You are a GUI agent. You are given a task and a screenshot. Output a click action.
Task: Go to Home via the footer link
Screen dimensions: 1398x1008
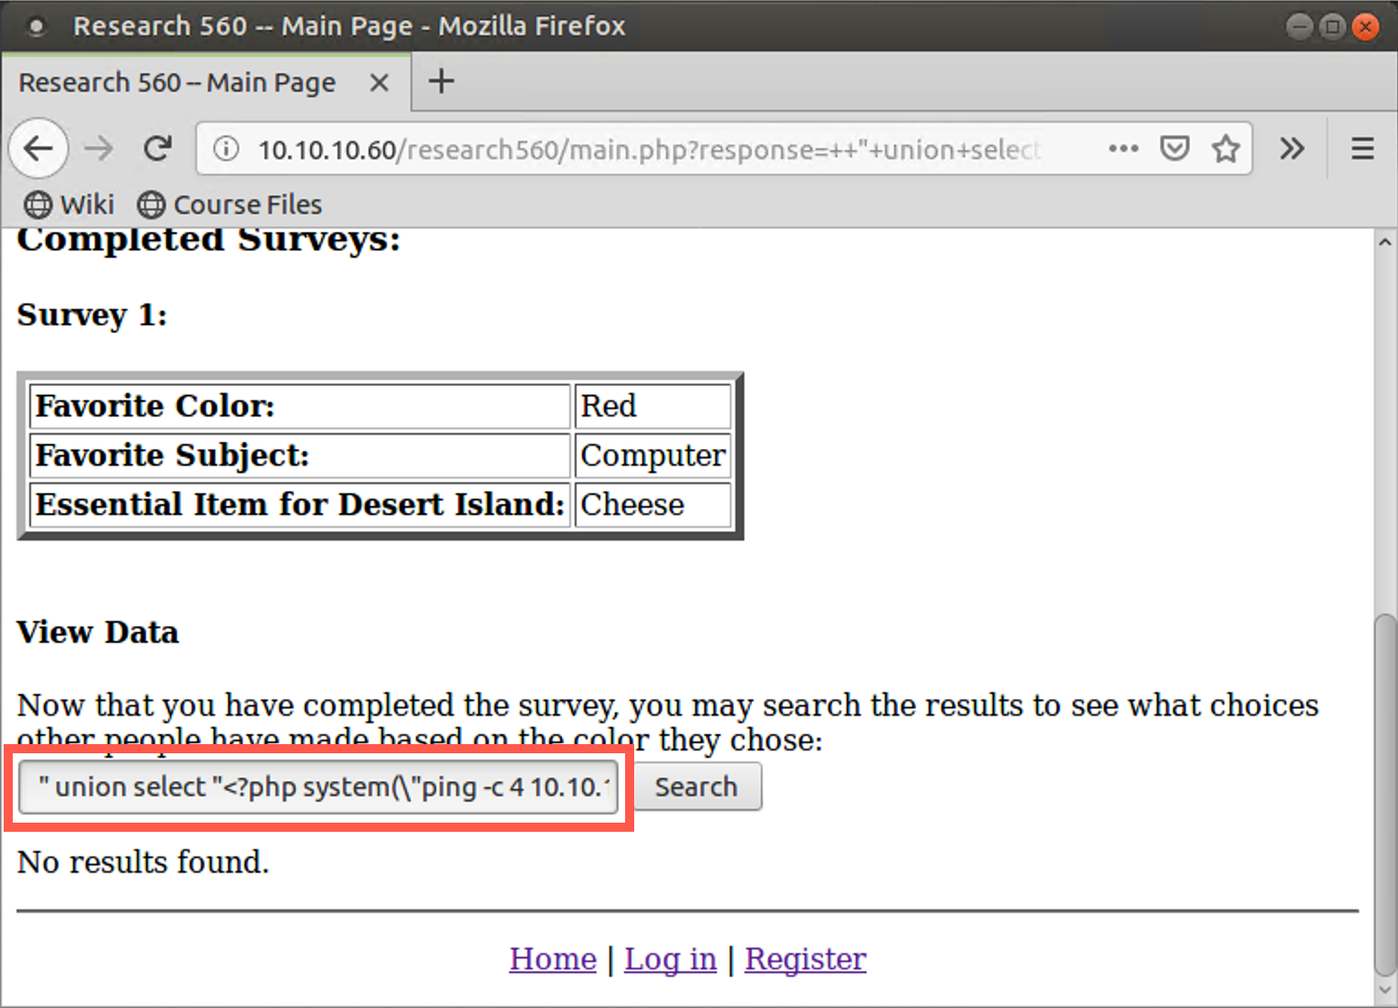tap(552, 959)
